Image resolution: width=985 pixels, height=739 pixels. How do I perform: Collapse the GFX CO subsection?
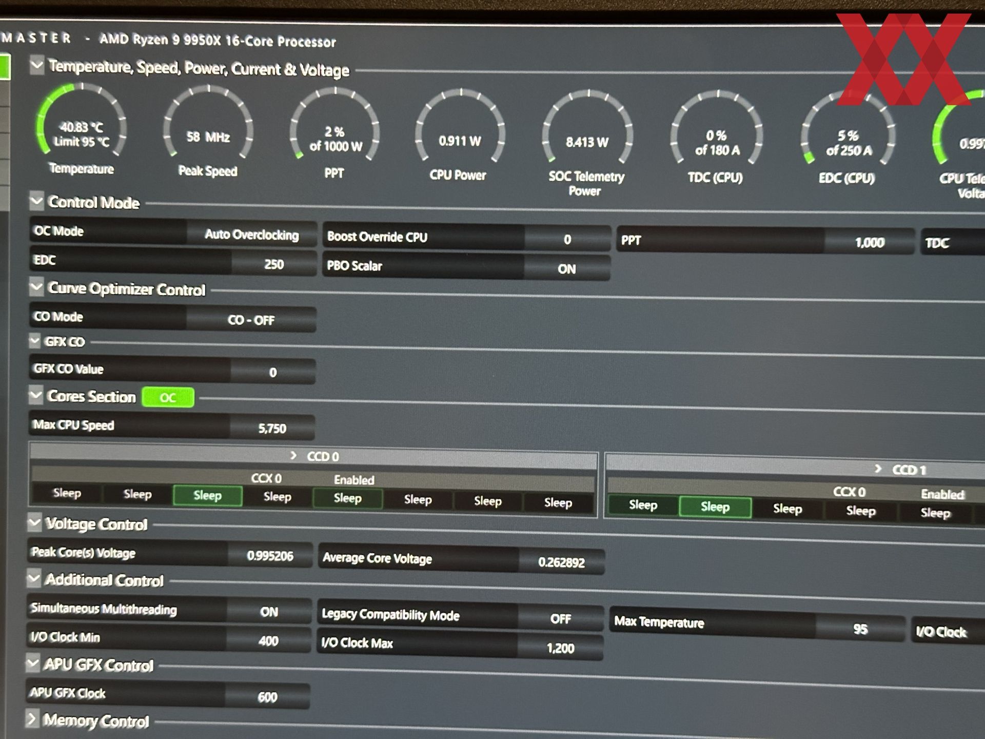coord(35,340)
